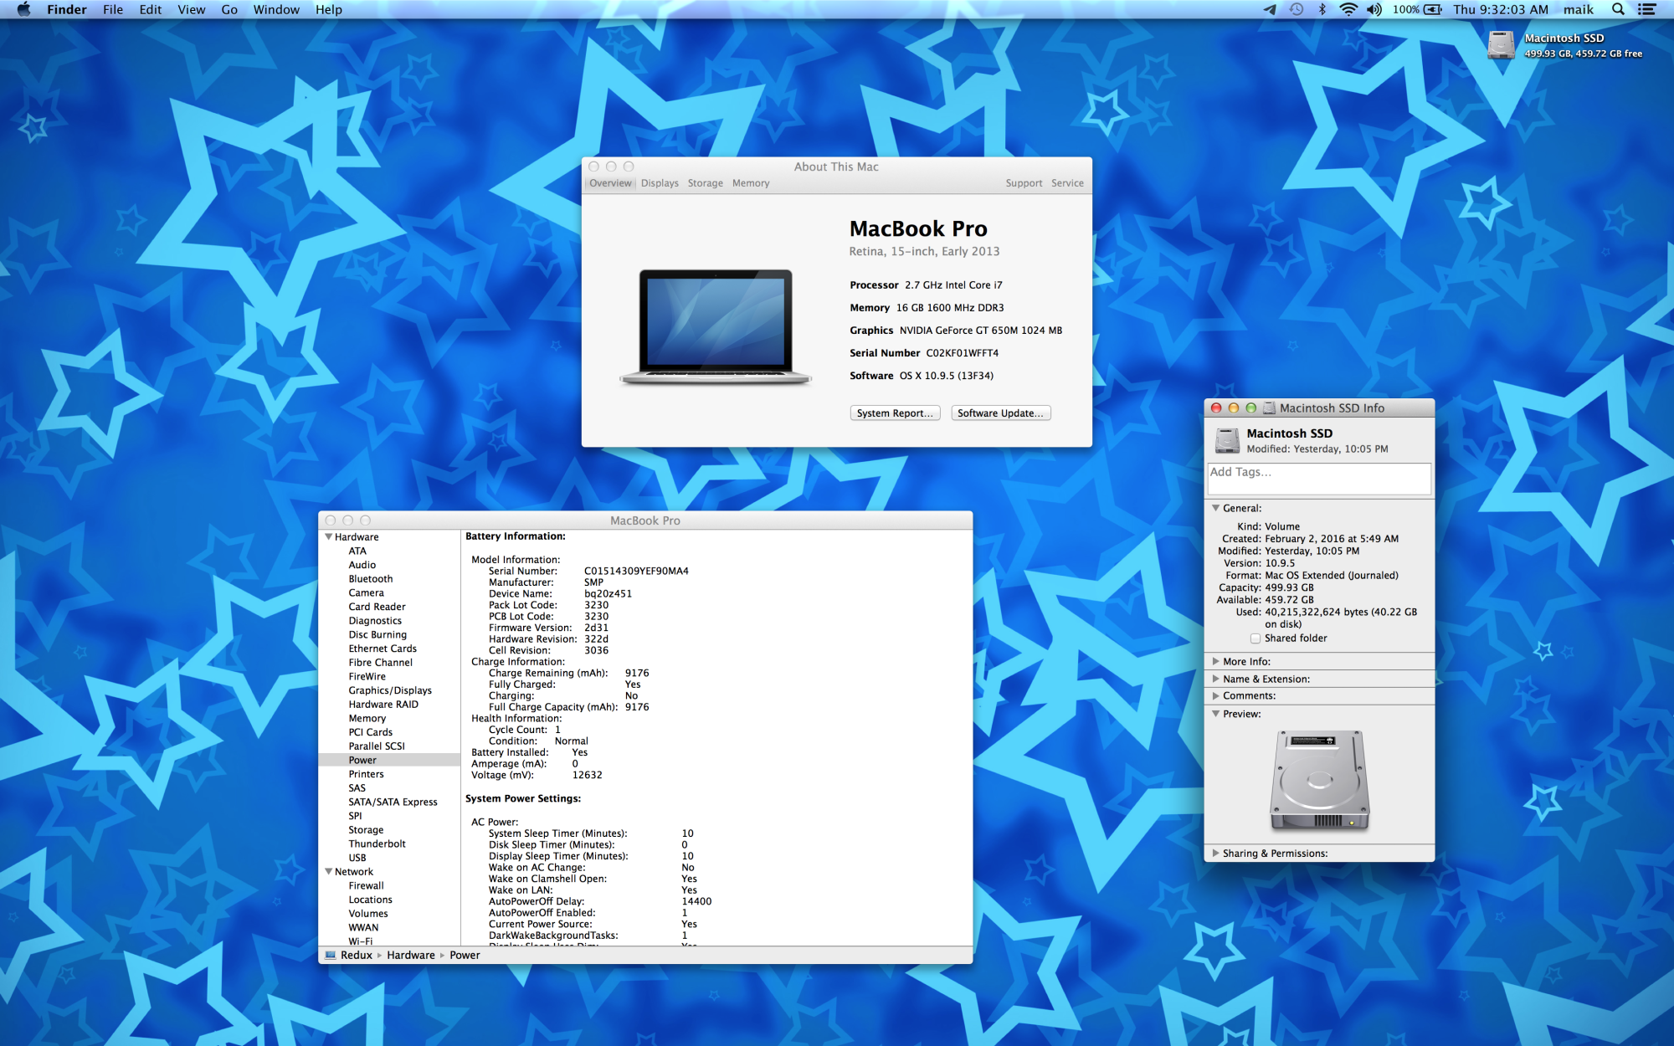Image resolution: width=1674 pixels, height=1046 pixels.
Task: Select Printers in the sidebar
Action: (x=366, y=774)
